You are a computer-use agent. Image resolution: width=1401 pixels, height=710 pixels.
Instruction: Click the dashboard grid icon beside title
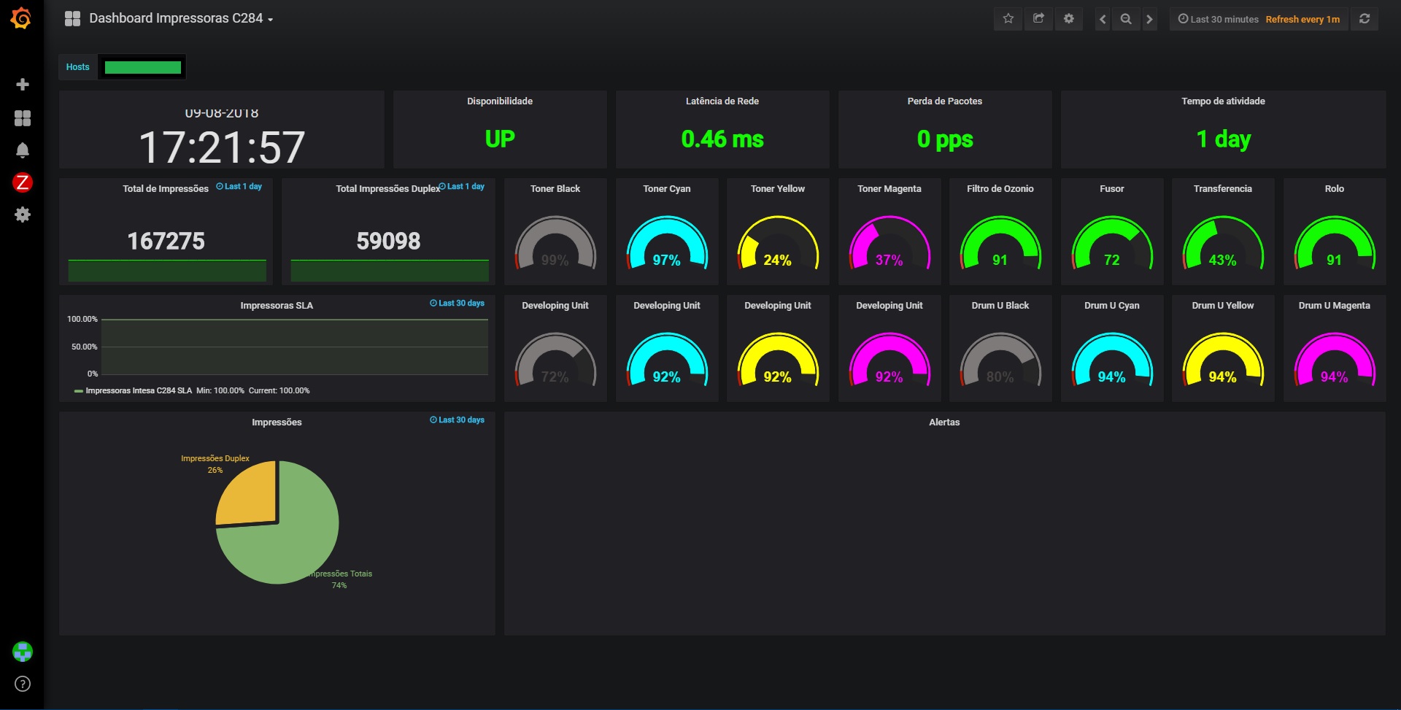pyautogui.click(x=72, y=19)
